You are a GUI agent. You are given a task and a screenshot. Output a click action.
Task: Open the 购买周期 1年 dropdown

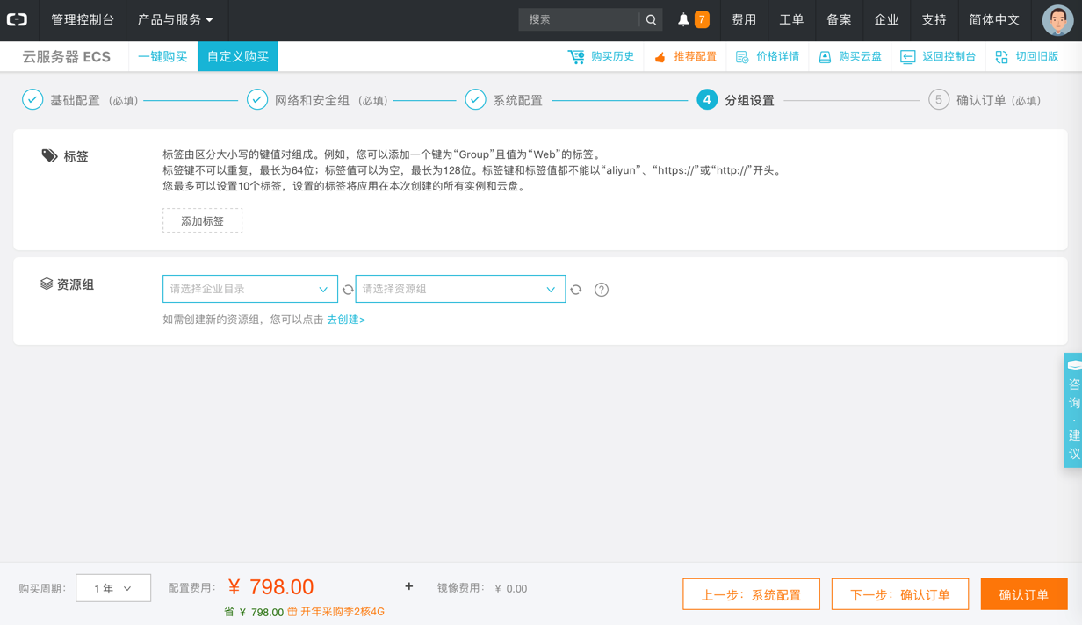(x=113, y=588)
